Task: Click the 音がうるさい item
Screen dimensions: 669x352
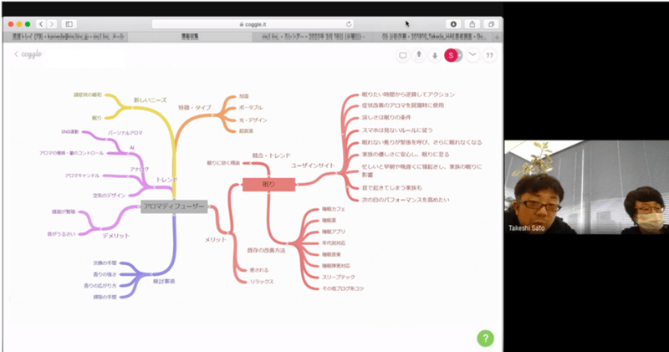Action: click(x=61, y=234)
